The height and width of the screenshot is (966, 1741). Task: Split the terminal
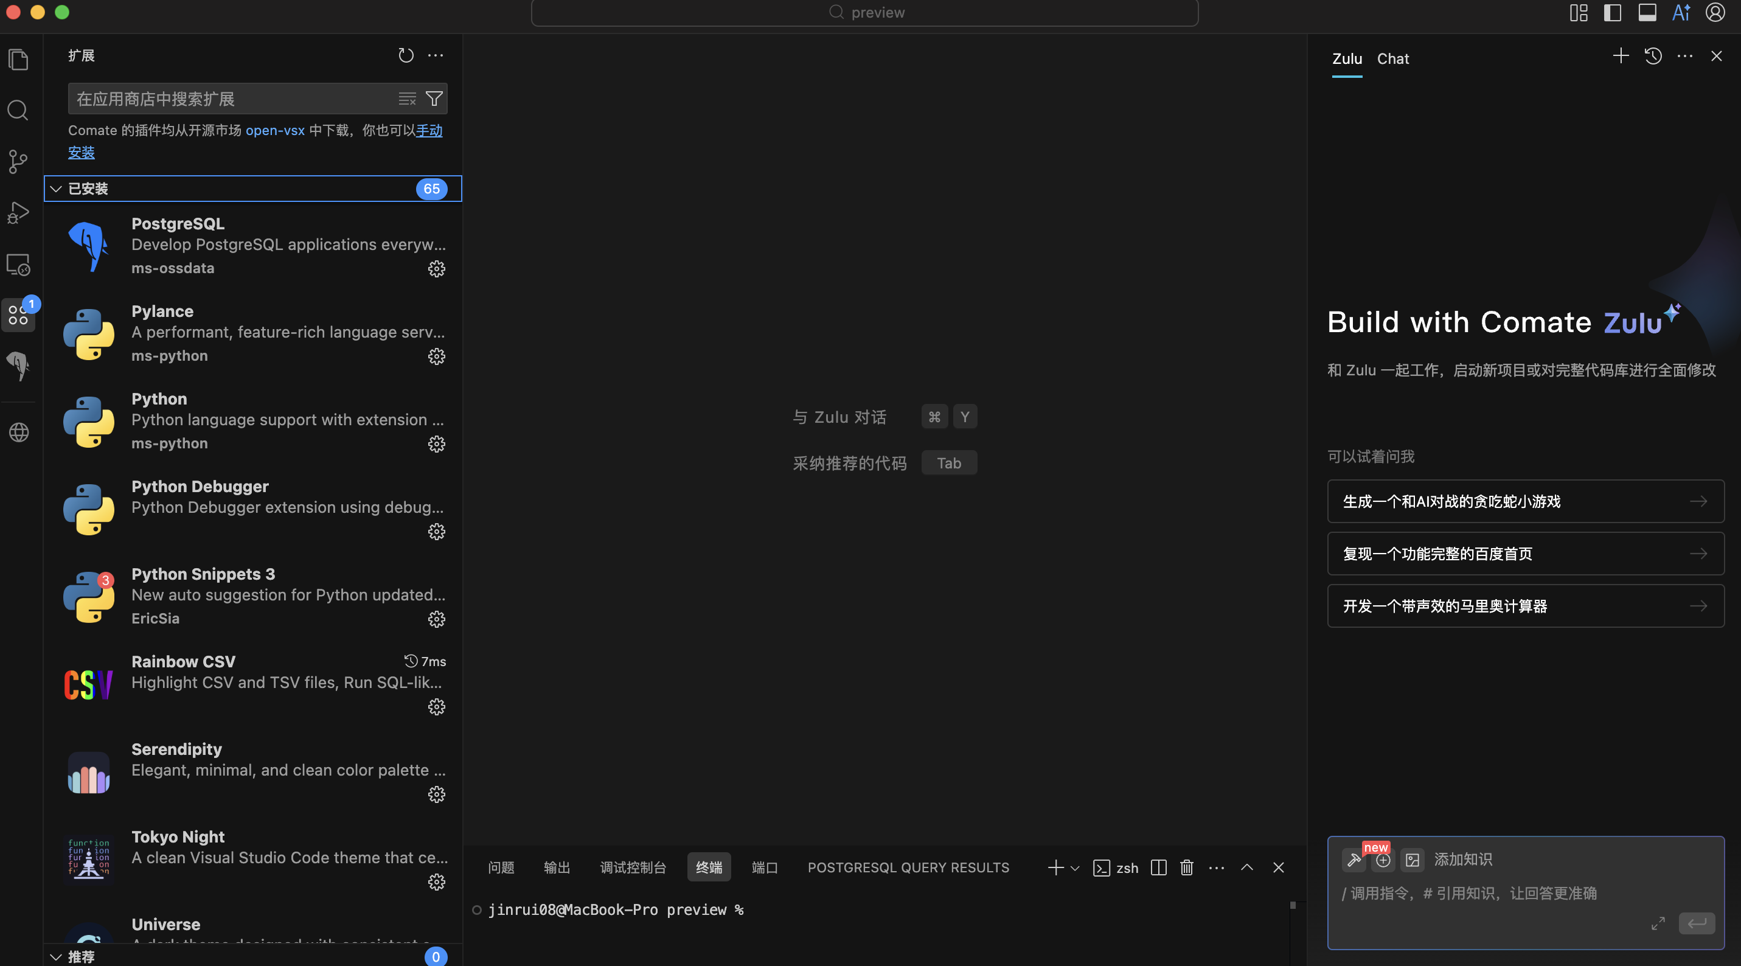point(1158,867)
